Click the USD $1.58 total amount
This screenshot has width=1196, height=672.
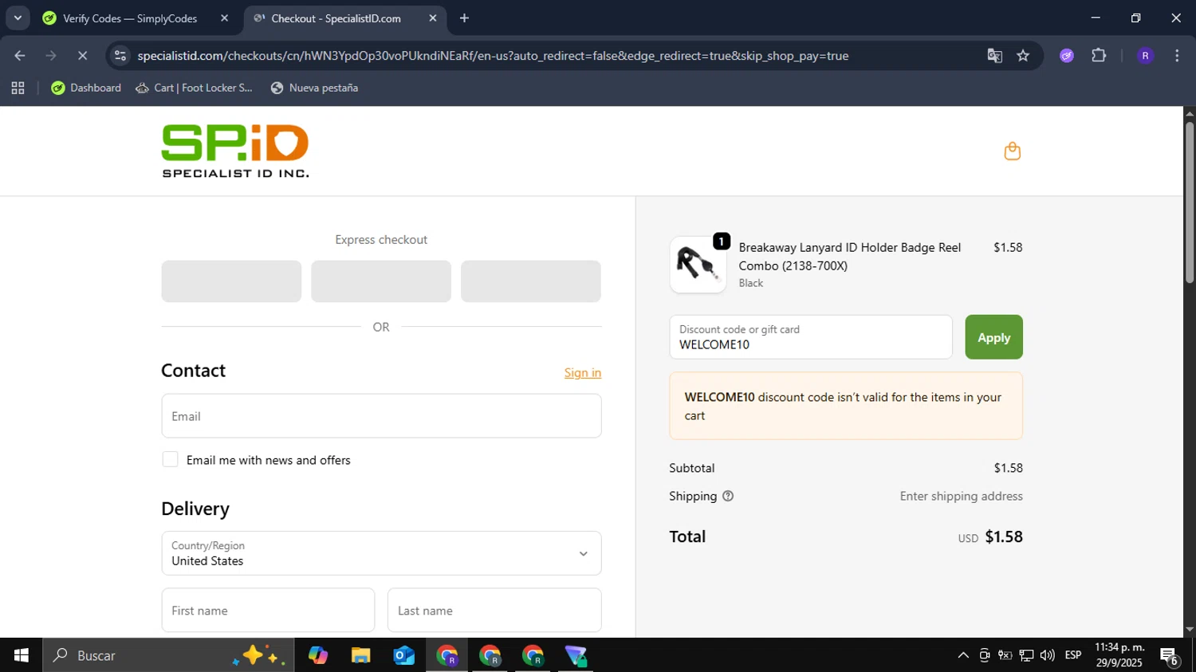click(x=990, y=536)
